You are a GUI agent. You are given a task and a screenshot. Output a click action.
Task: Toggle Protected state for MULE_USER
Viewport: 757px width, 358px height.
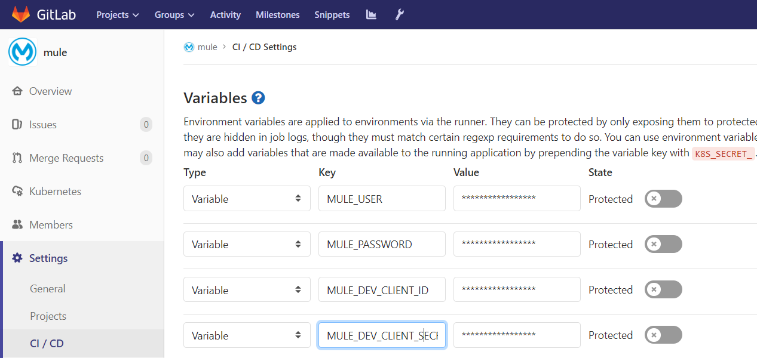coord(663,199)
